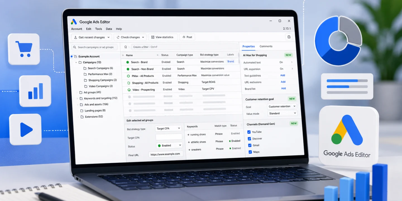Click the Post button
The height and width of the screenshot is (201, 402).
[187, 37]
